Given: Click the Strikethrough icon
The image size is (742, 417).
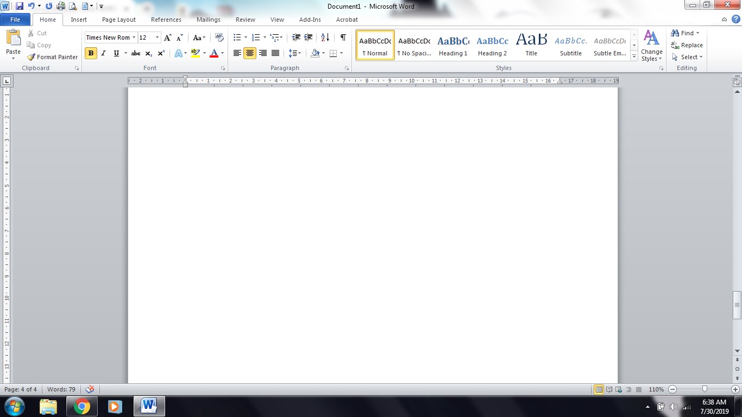Looking at the screenshot, I should [135, 53].
